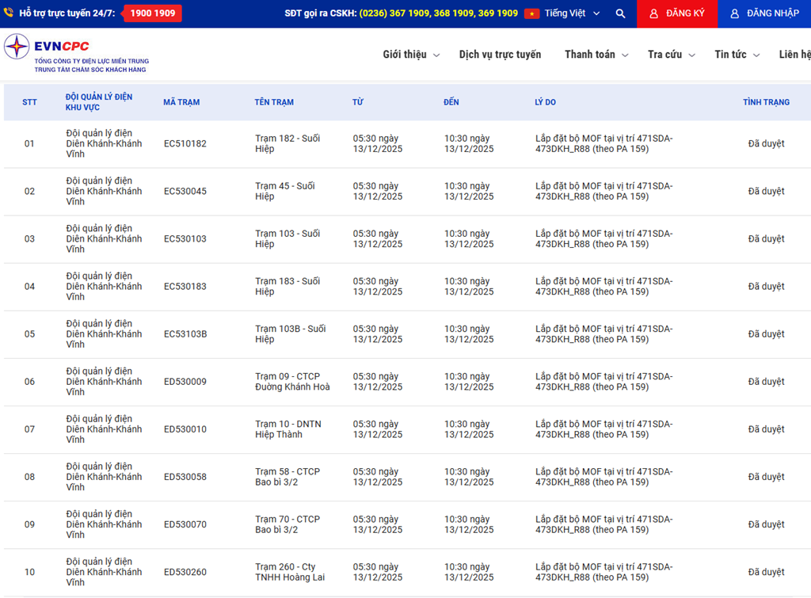The height and width of the screenshot is (598, 811).
Task: Click the ĐĂNG KÝ button
Action: click(677, 13)
